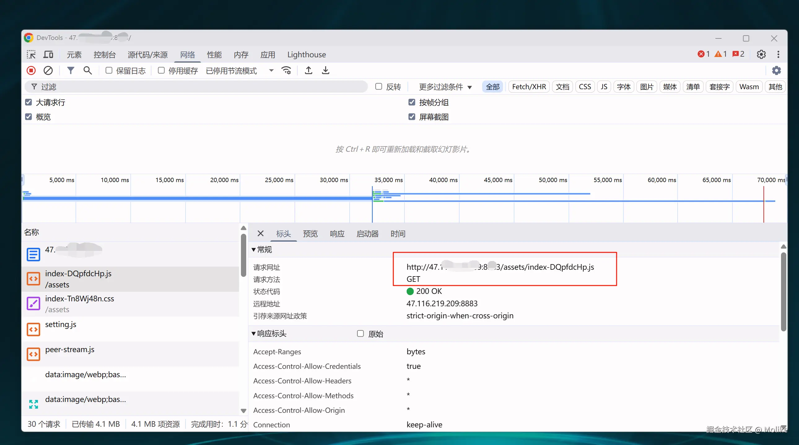
Task: Switch to the 控制台 panel tab
Action: [105, 55]
